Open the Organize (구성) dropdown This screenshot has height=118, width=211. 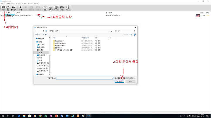pyautogui.click(x=38, y=34)
